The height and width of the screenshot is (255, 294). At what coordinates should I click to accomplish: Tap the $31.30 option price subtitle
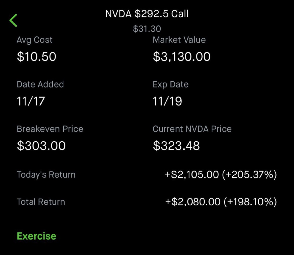click(x=147, y=29)
